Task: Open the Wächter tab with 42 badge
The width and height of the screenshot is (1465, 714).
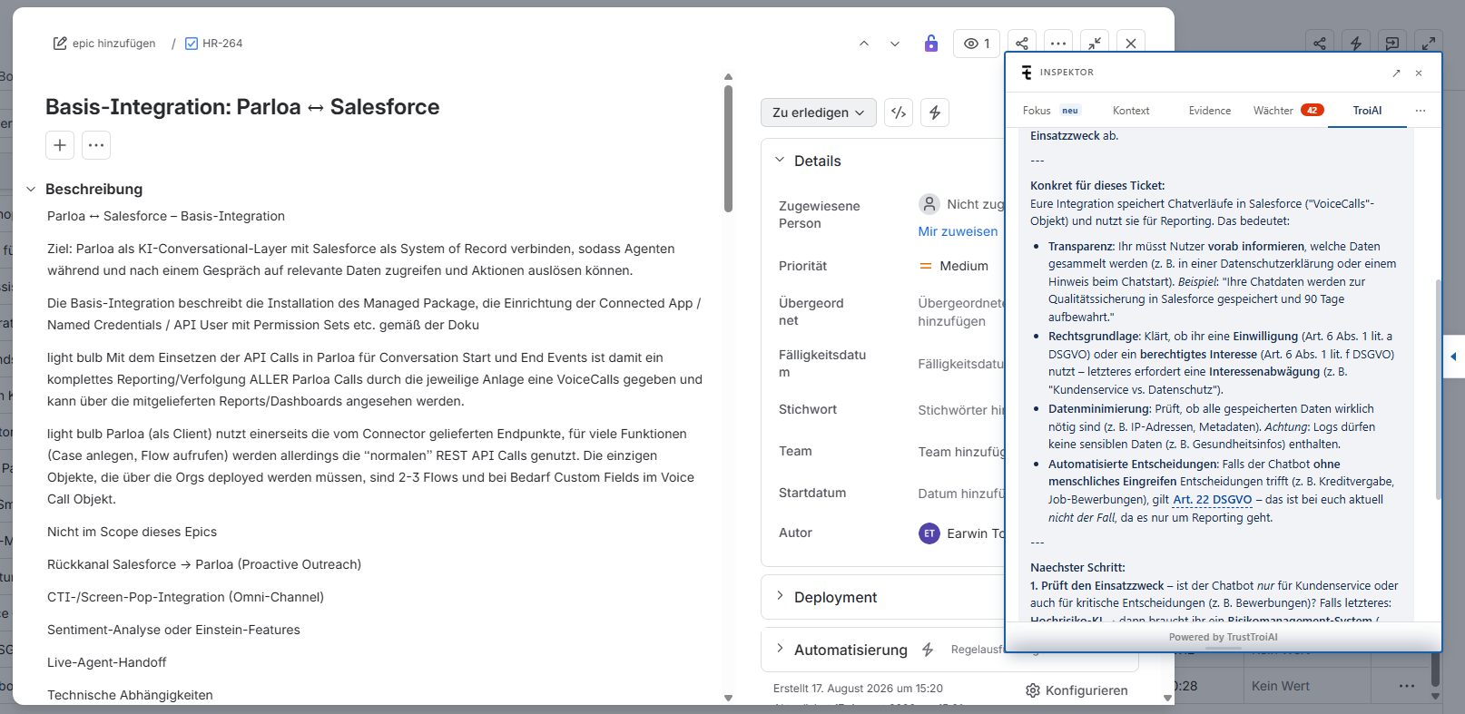Action: coord(1288,111)
